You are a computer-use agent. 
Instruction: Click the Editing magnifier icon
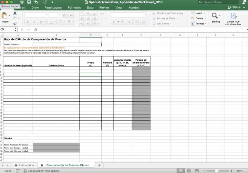[x=215, y=16]
